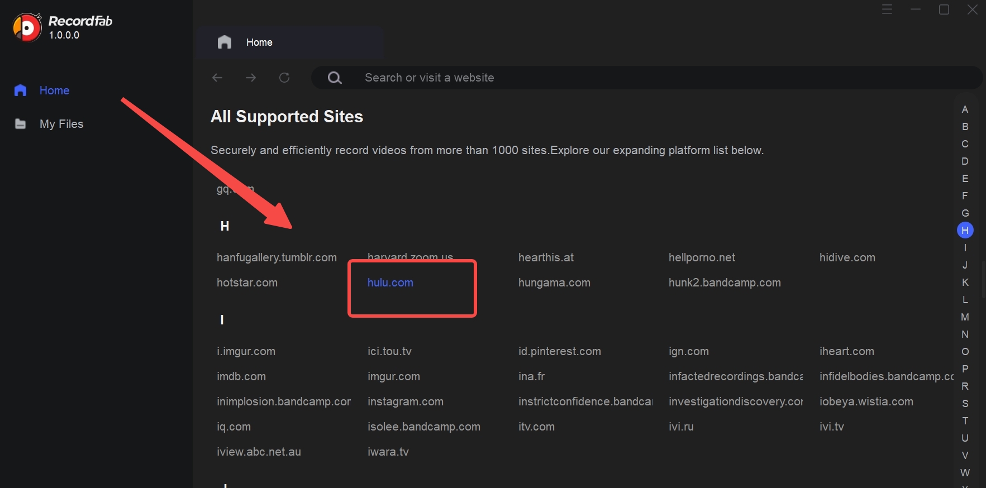Jump to letter J in the index
The width and height of the screenshot is (986, 488).
click(965, 265)
